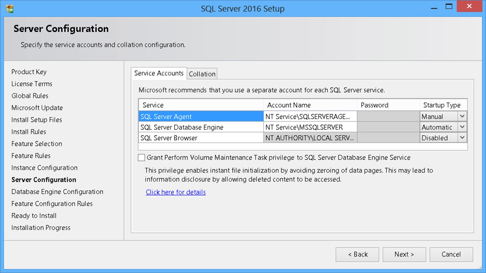Close the SQL Server 2016 Setup window

(469, 6)
